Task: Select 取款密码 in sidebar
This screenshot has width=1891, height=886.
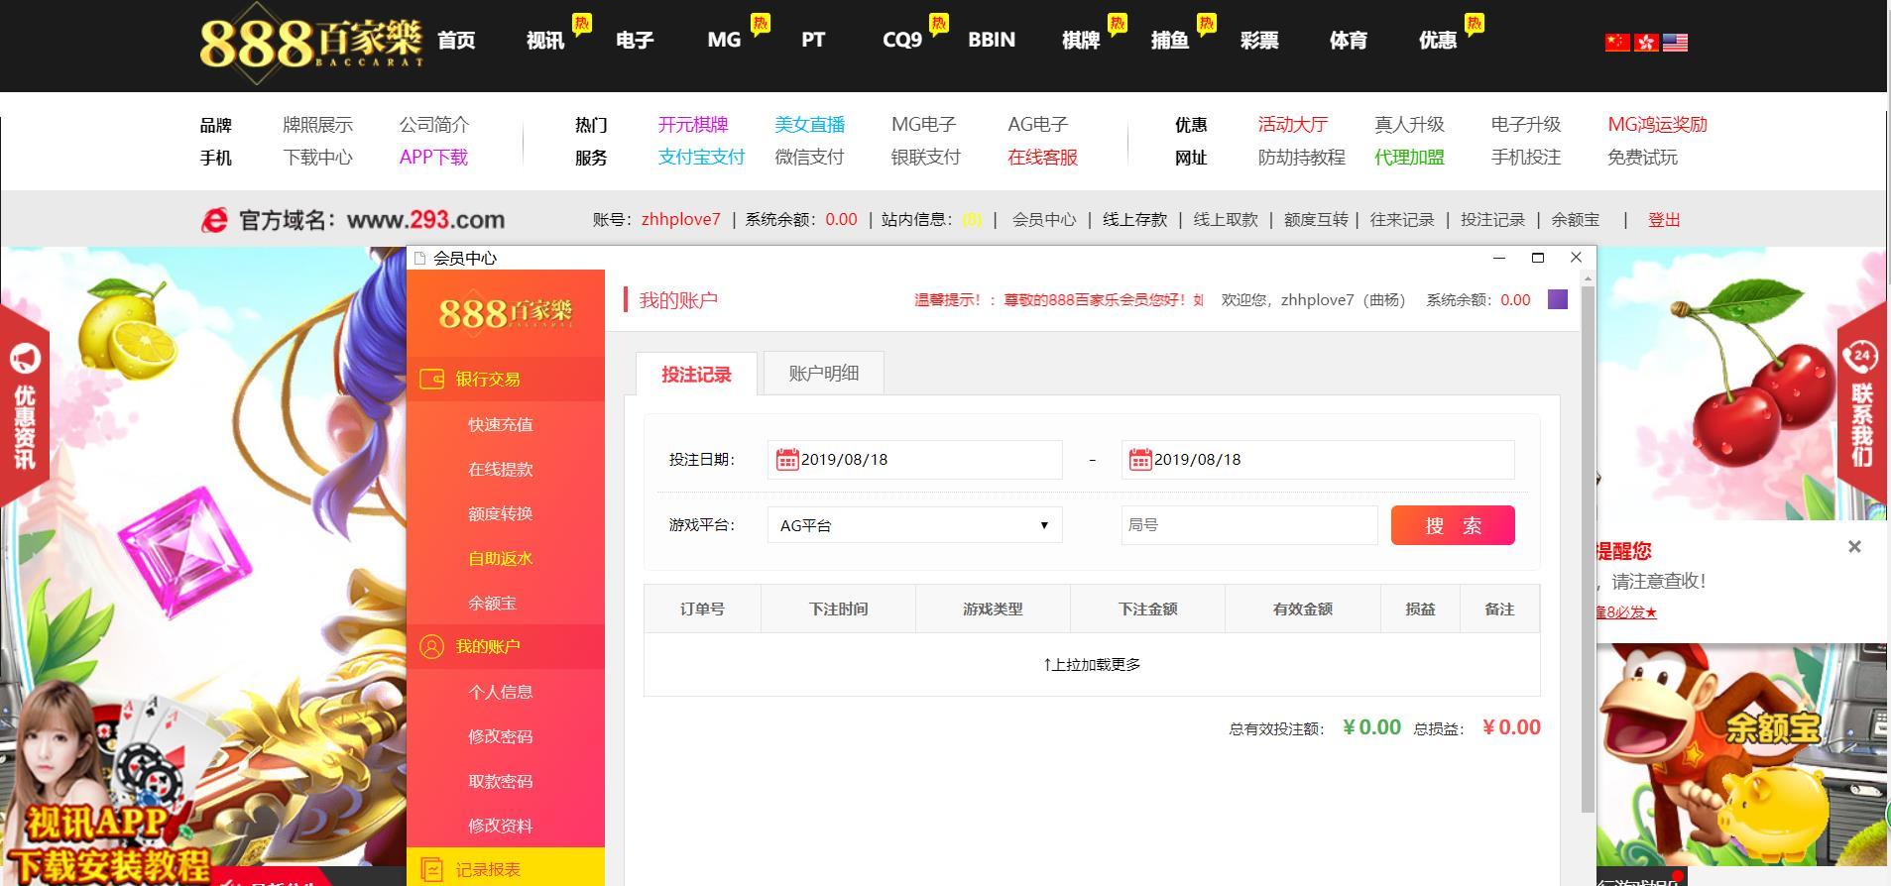Action: 500,781
